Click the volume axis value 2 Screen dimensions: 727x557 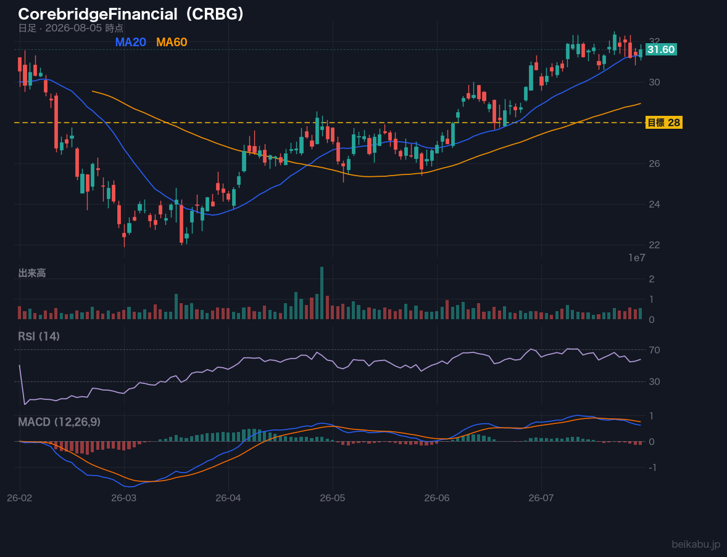(652, 278)
